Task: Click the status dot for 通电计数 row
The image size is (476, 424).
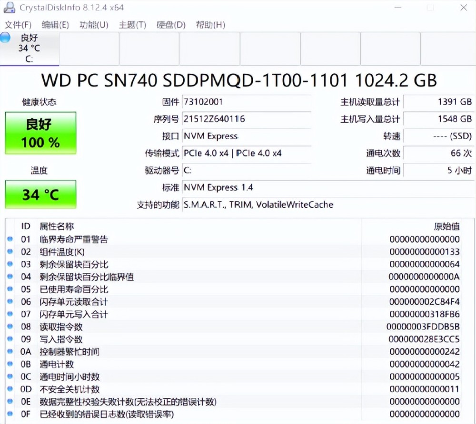Action: [x=10, y=364]
